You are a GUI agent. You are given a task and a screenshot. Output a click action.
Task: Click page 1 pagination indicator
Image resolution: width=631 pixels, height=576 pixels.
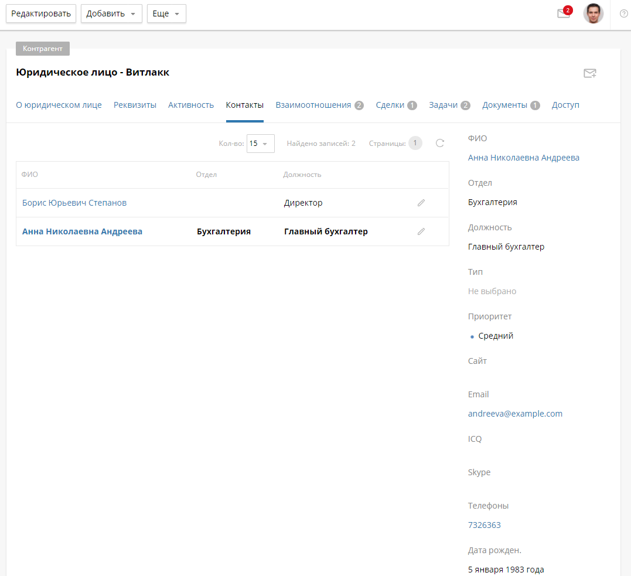click(415, 143)
